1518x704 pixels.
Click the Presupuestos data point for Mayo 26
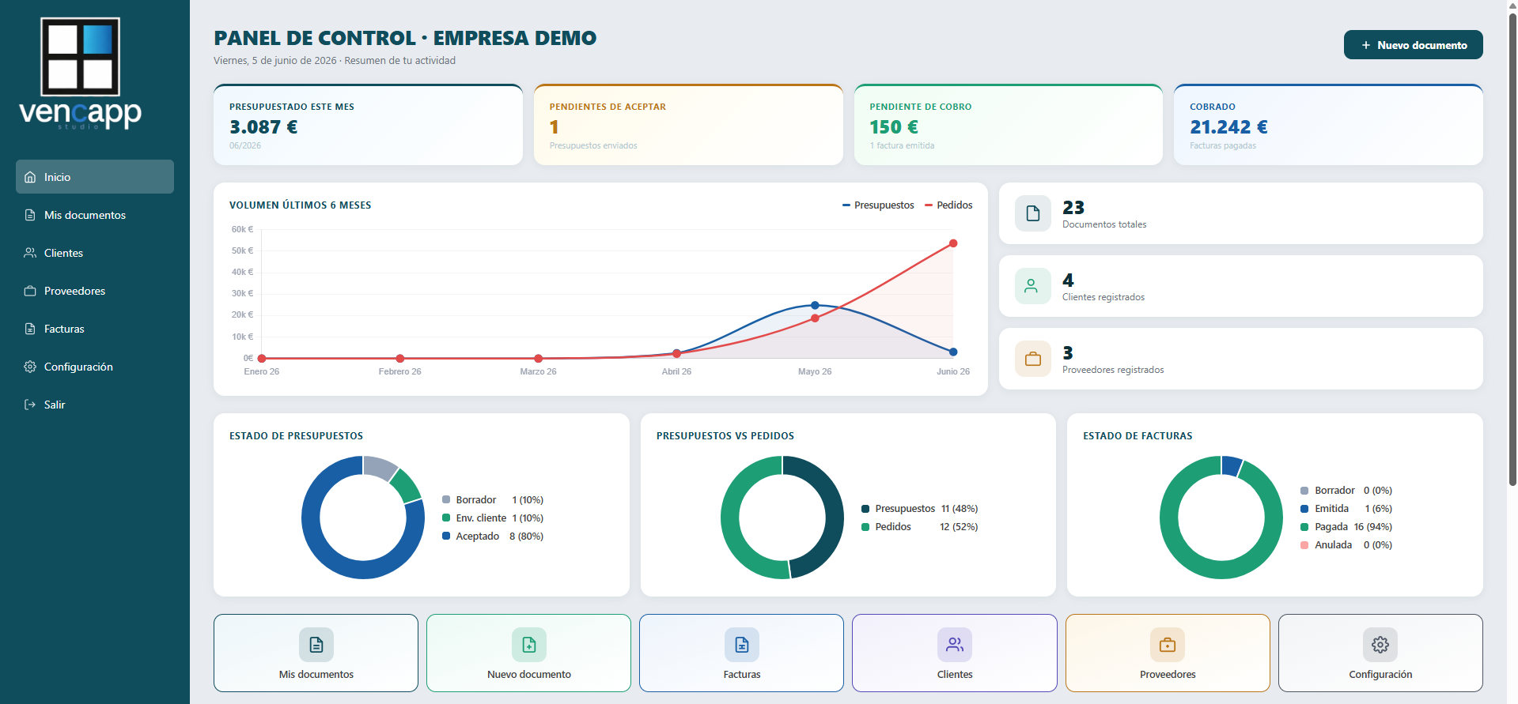815,305
